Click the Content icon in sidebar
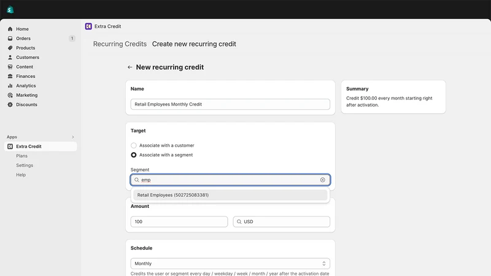The image size is (491, 276). pos(10,67)
